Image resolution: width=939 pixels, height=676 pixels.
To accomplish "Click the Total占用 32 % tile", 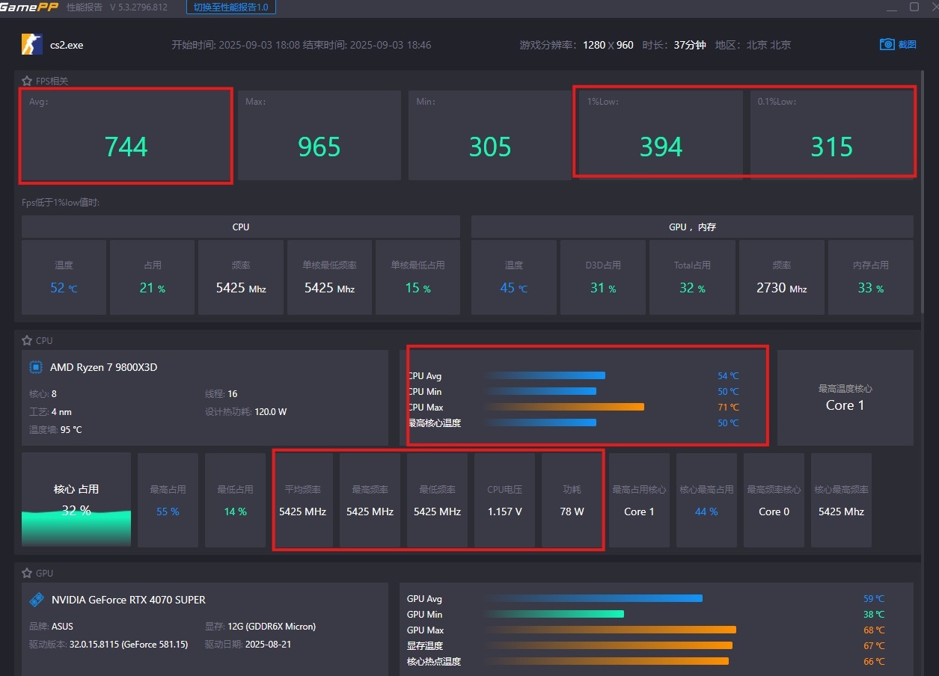I will click(x=692, y=277).
